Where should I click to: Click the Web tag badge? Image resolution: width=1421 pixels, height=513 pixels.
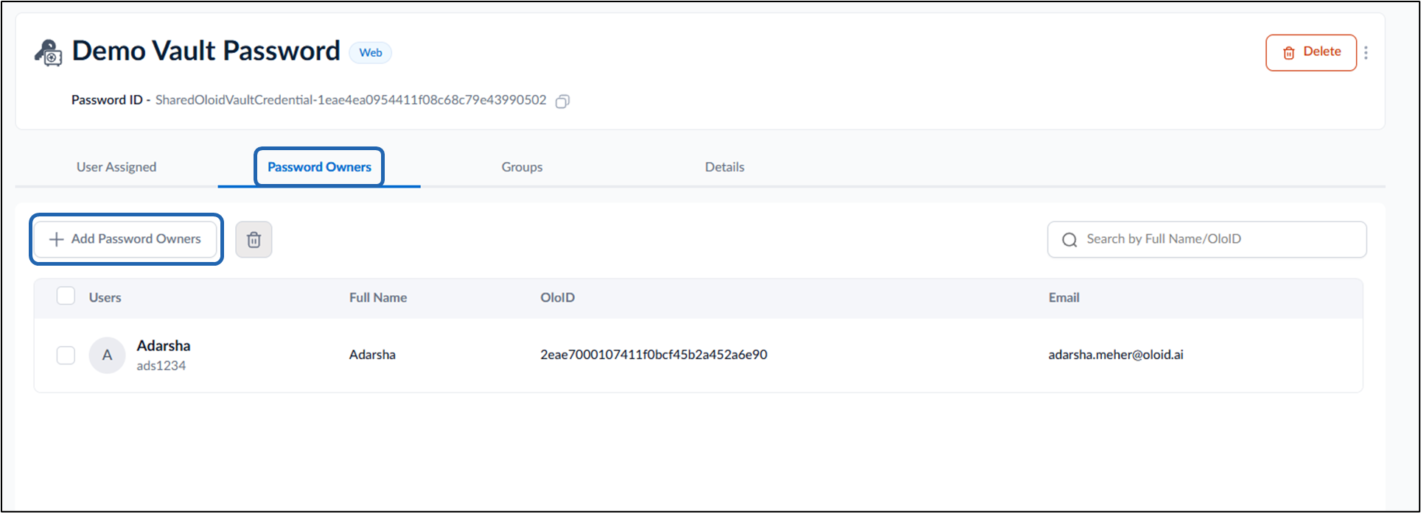(x=371, y=53)
